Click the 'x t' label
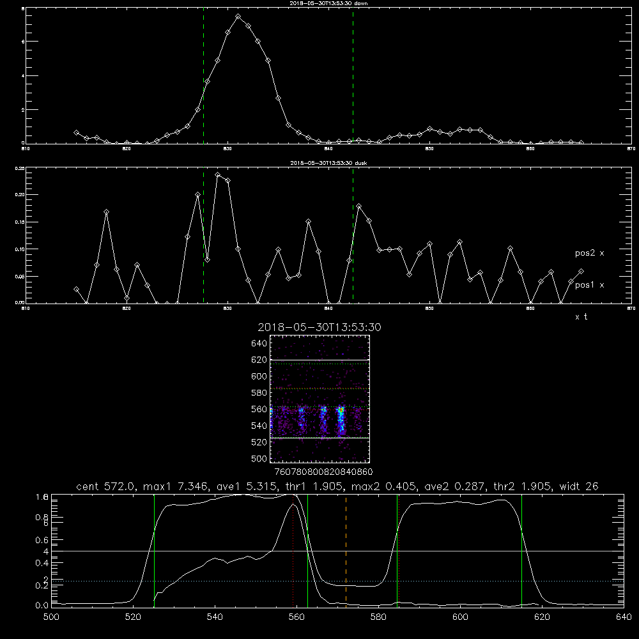 point(581,317)
